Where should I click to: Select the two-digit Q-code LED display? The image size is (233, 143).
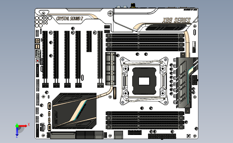tap(38, 54)
